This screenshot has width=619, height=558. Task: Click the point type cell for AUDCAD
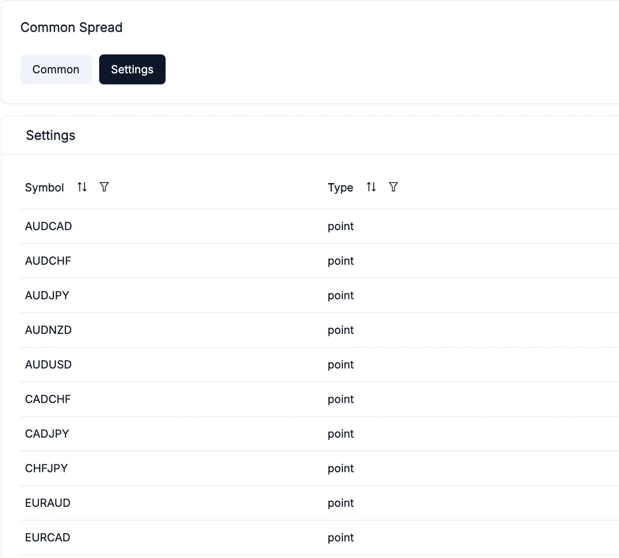pyautogui.click(x=341, y=226)
